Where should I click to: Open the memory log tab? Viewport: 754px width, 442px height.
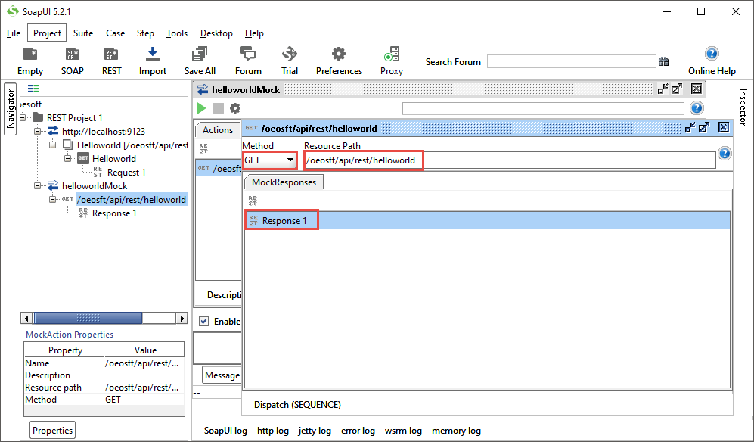456,431
